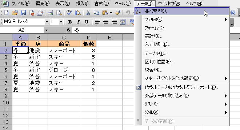The width and height of the screenshot is (240, 130).
Task: Expand the XML(X) submenu
Action: [226, 113]
